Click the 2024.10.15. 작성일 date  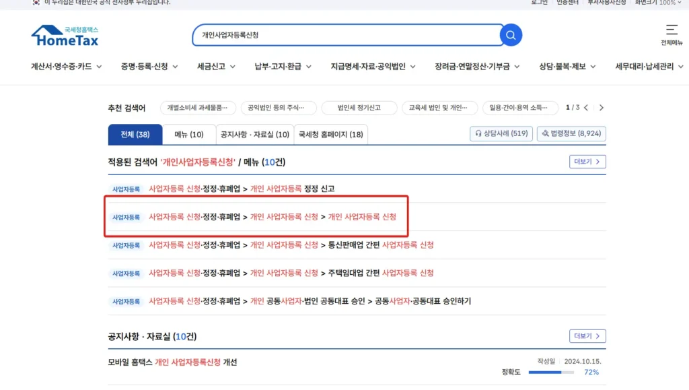pyautogui.click(x=583, y=362)
